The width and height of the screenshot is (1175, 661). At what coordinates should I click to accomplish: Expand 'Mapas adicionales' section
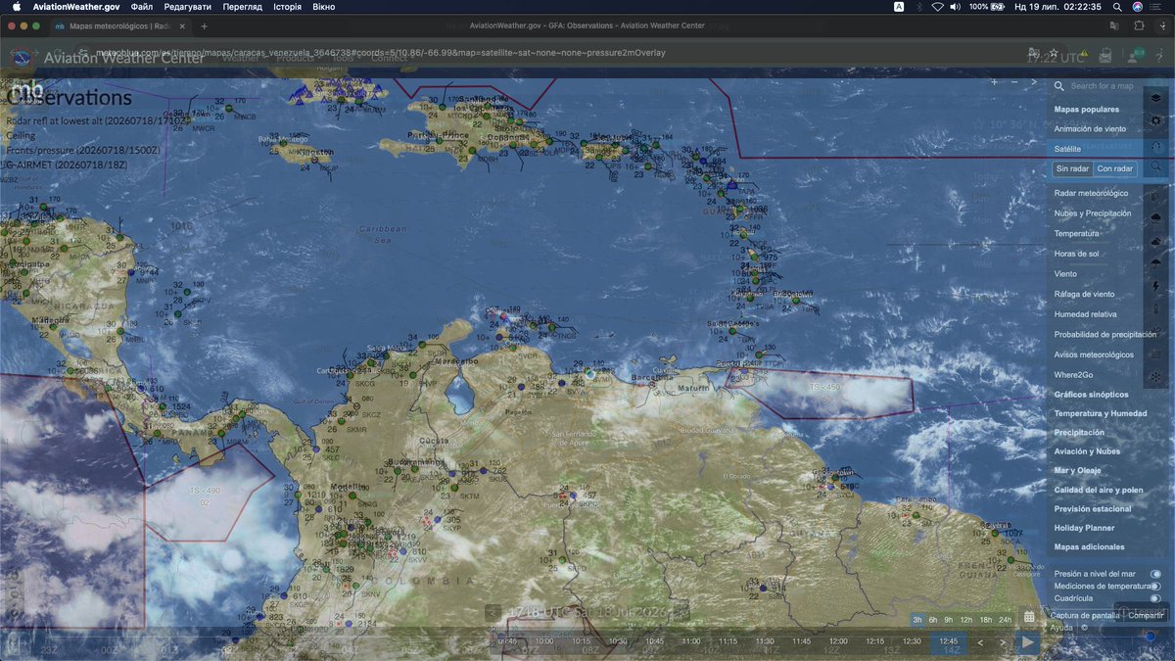1089,546
